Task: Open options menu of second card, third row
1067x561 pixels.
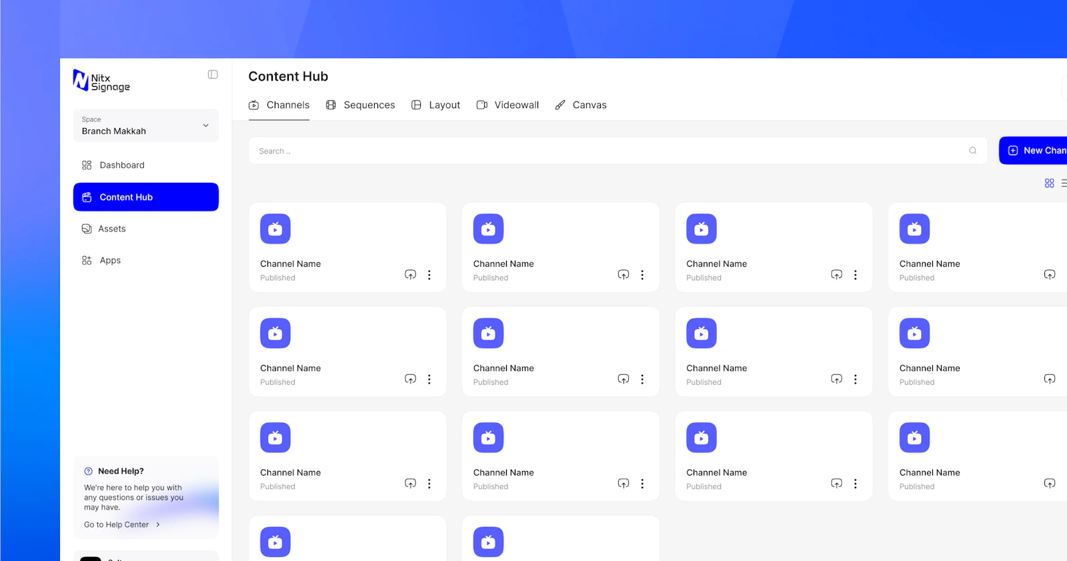Action: (x=642, y=484)
